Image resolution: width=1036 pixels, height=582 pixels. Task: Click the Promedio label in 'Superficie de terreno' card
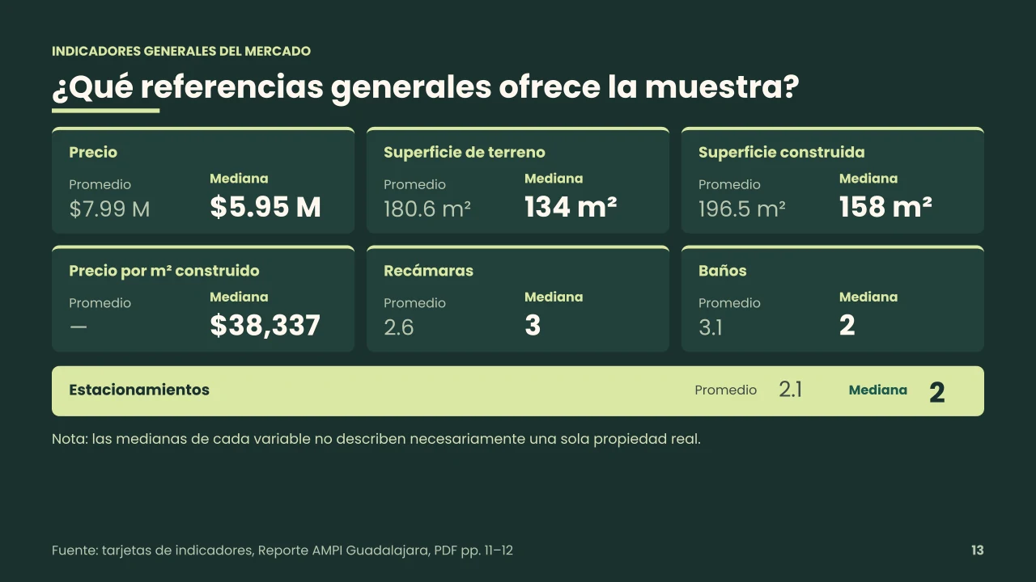click(414, 185)
